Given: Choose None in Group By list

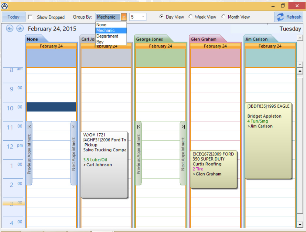Looking at the screenshot, I should pyautogui.click(x=111, y=25).
